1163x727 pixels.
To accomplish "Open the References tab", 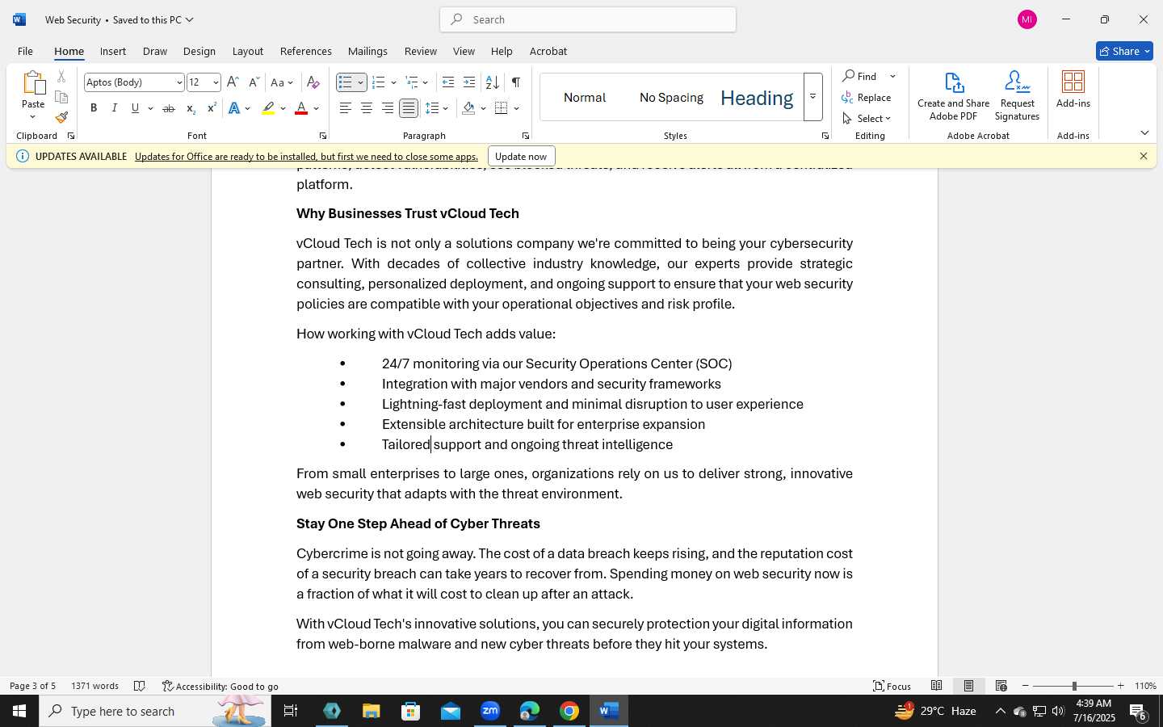I will 306,51.
